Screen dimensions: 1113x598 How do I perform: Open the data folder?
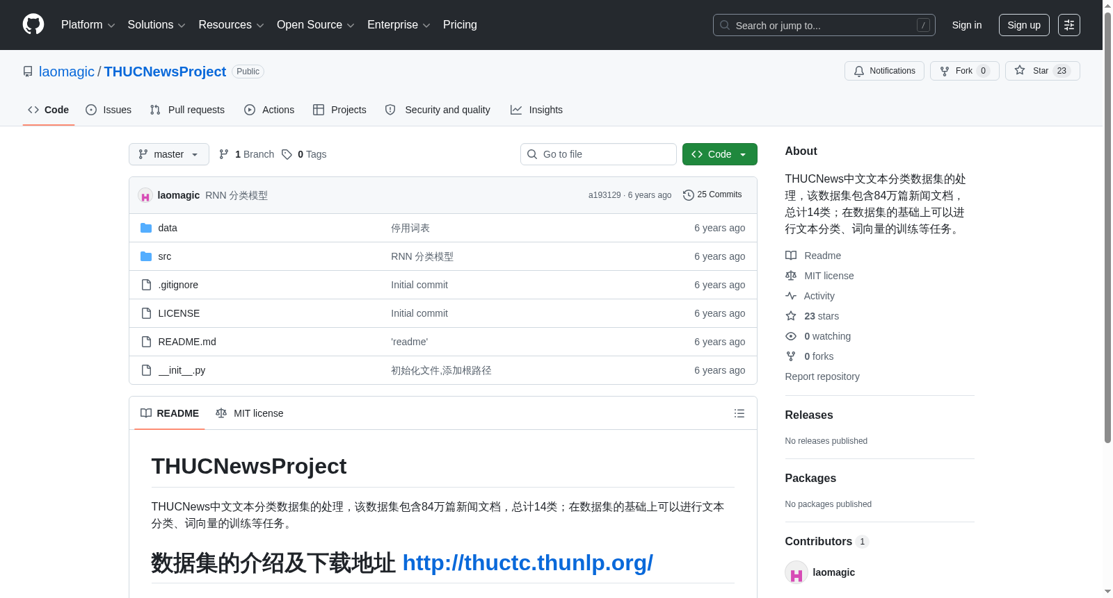[168, 228]
